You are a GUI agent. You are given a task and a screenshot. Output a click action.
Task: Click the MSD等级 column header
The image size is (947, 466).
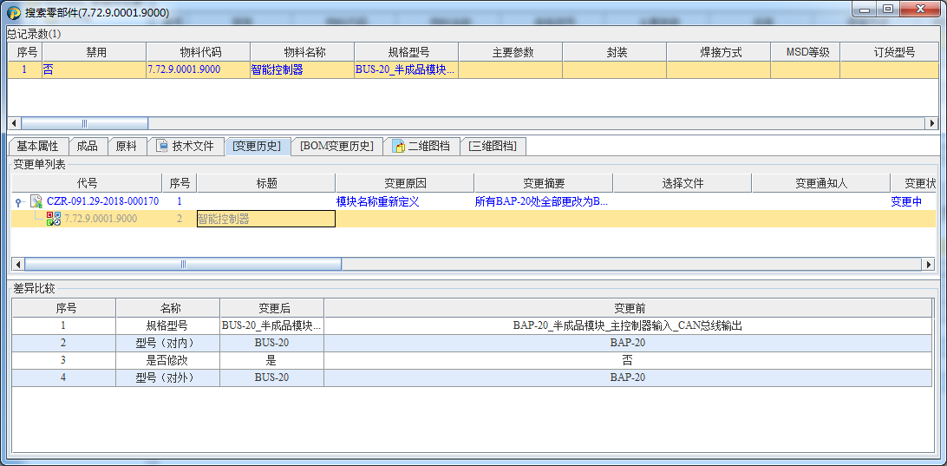click(805, 52)
